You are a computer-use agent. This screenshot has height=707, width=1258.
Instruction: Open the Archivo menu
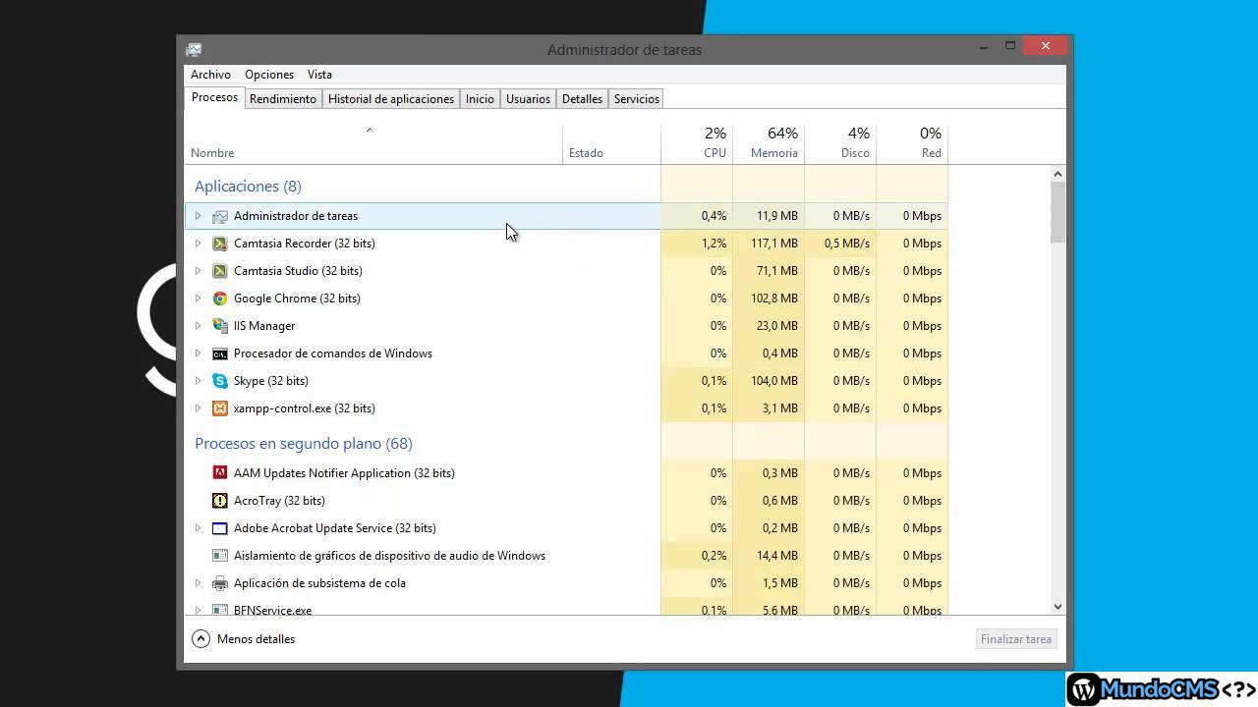click(x=210, y=75)
